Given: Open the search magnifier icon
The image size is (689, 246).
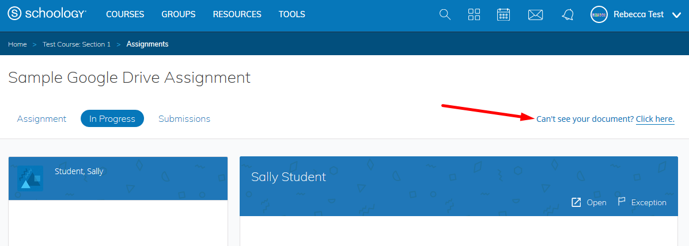Looking at the screenshot, I should (x=445, y=14).
